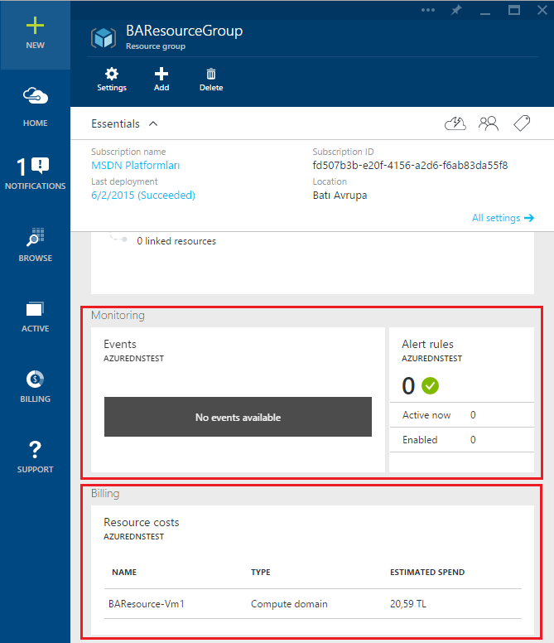Open NOTIFICATIONS in sidebar
Screen dimensions: 554x643
coord(36,173)
